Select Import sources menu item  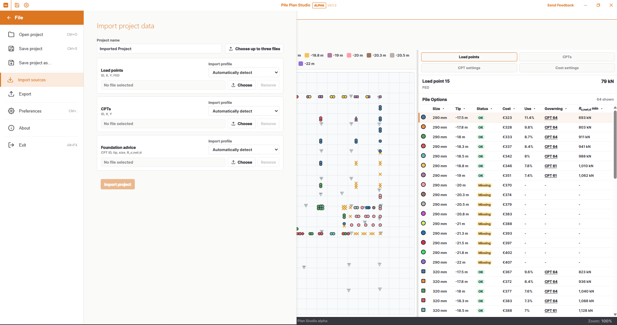click(x=42, y=80)
